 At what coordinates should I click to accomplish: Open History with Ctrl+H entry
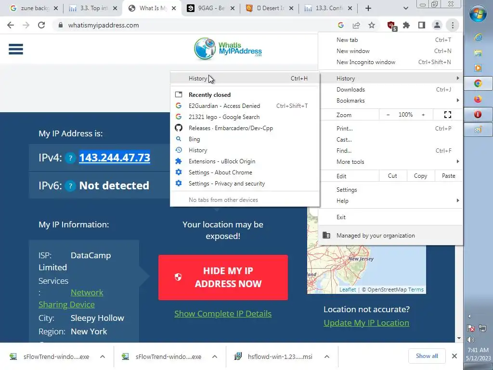(x=245, y=79)
